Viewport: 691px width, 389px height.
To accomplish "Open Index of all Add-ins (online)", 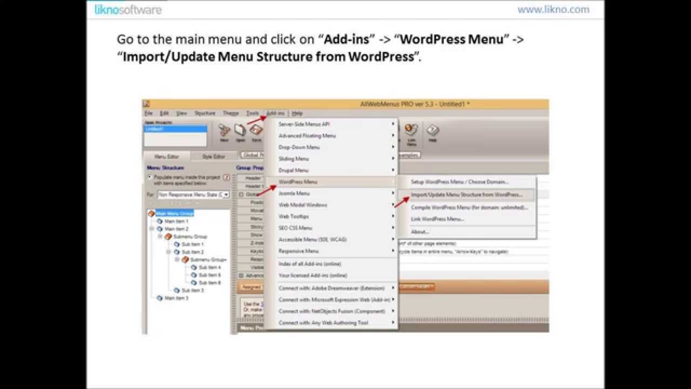I will coord(331,264).
